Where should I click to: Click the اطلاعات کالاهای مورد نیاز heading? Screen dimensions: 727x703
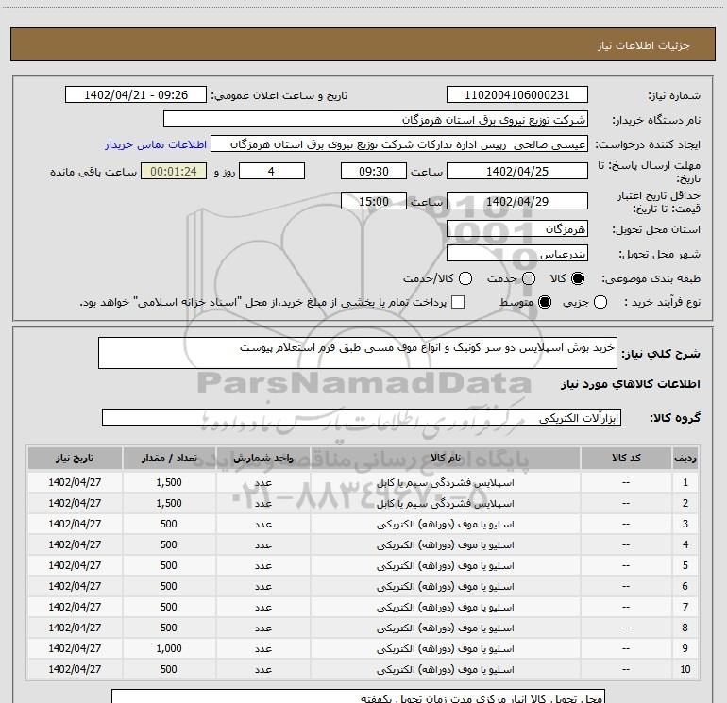(631, 384)
